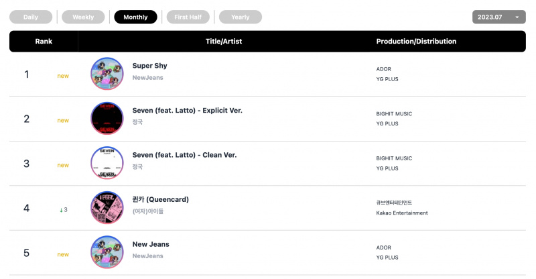This screenshot has width=536, height=279.
Task: Open the First Half chart tab
Action: point(188,17)
